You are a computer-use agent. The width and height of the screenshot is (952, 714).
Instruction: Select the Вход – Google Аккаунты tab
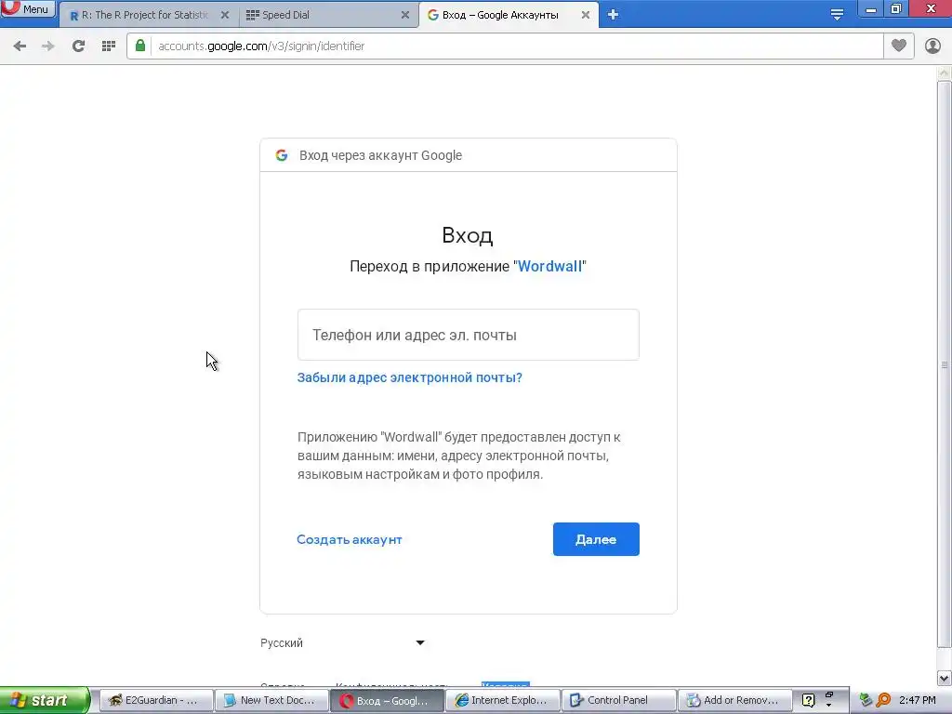(x=499, y=15)
